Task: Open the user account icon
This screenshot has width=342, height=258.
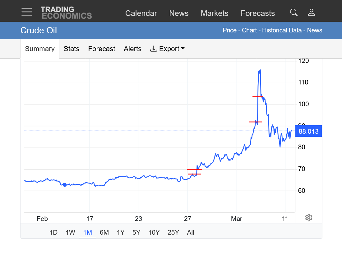Action: click(x=311, y=13)
